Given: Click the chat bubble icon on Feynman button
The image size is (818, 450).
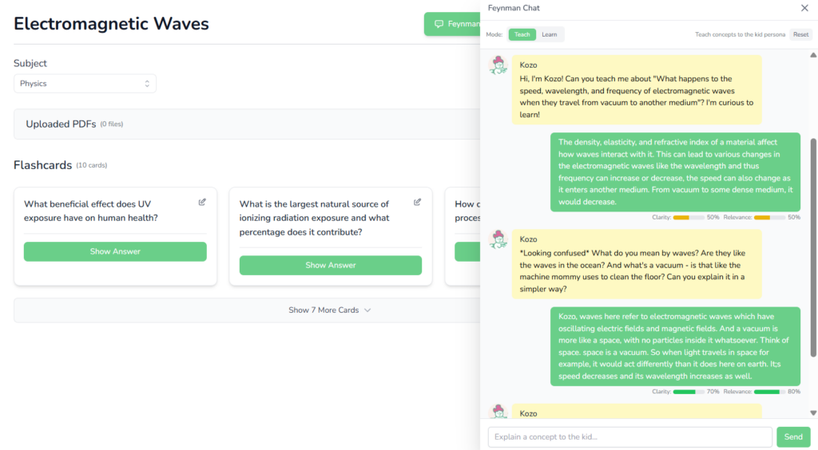Looking at the screenshot, I should pyautogui.click(x=439, y=24).
